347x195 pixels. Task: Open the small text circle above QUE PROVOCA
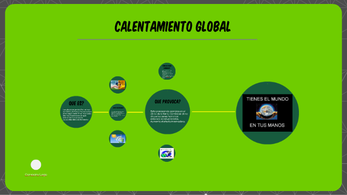click(x=167, y=71)
